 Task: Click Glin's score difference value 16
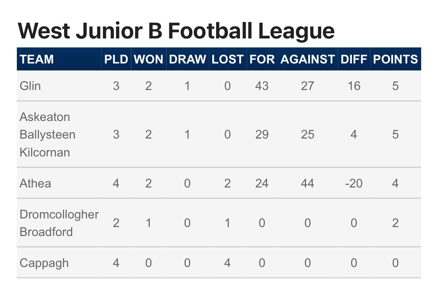click(354, 86)
